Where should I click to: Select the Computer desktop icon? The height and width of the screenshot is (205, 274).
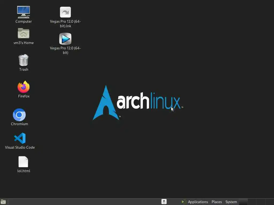tap(24, 12)
